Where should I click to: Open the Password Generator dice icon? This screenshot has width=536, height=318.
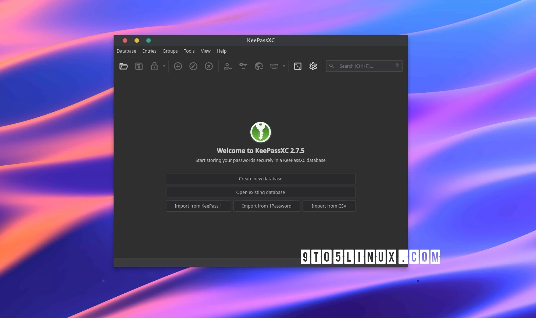pos(298,66)
